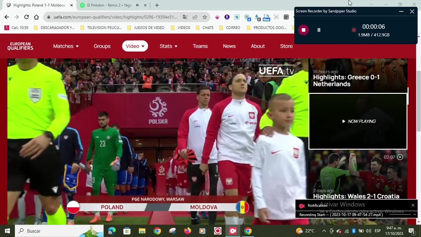Open the CHATS bookmarks folder
Screen dimensions: 421x237
pos(205,28)
